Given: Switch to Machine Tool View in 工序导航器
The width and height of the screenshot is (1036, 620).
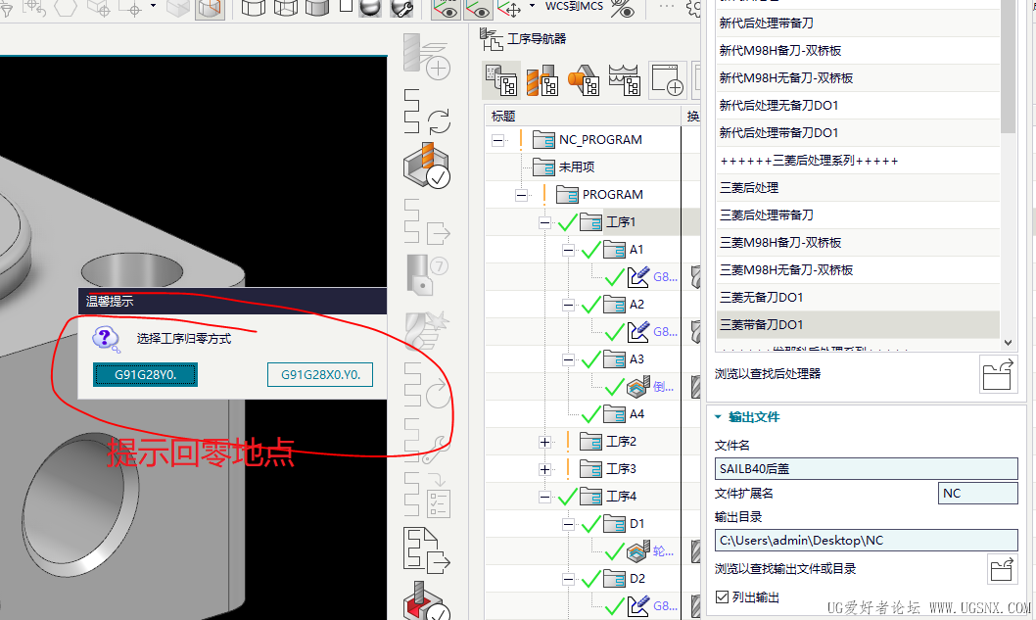Looking at the screenshot, I should [542, 80].
